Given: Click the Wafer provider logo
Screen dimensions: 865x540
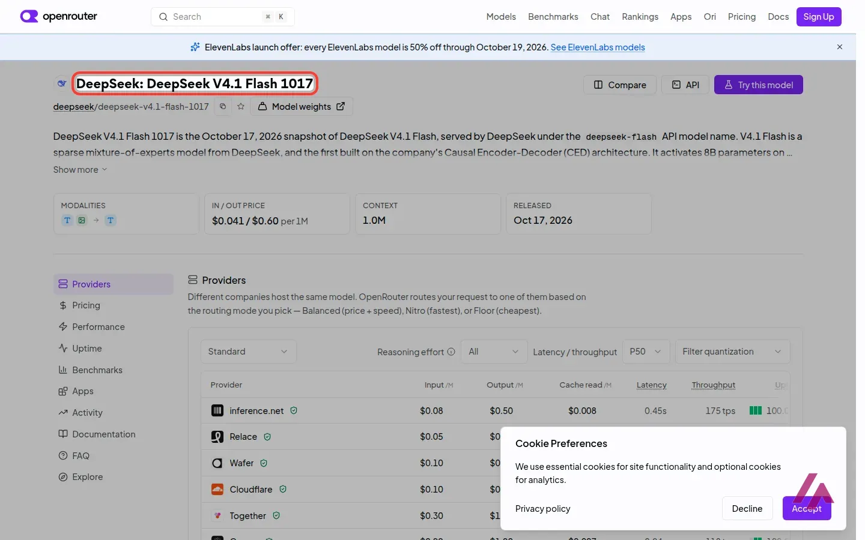Looking at the screenshot, I should 217,463.
